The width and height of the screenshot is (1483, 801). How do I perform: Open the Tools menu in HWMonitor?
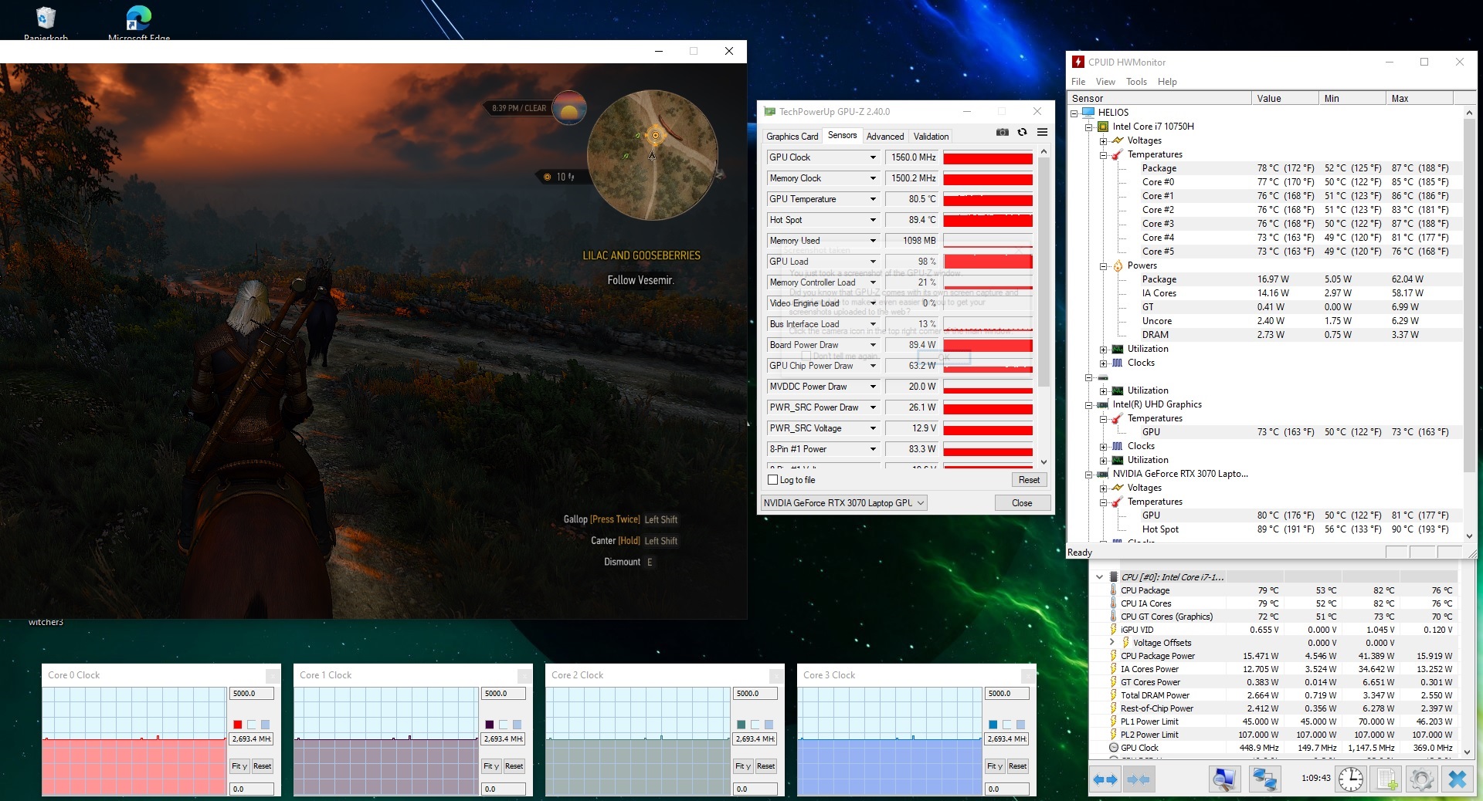1136,82
